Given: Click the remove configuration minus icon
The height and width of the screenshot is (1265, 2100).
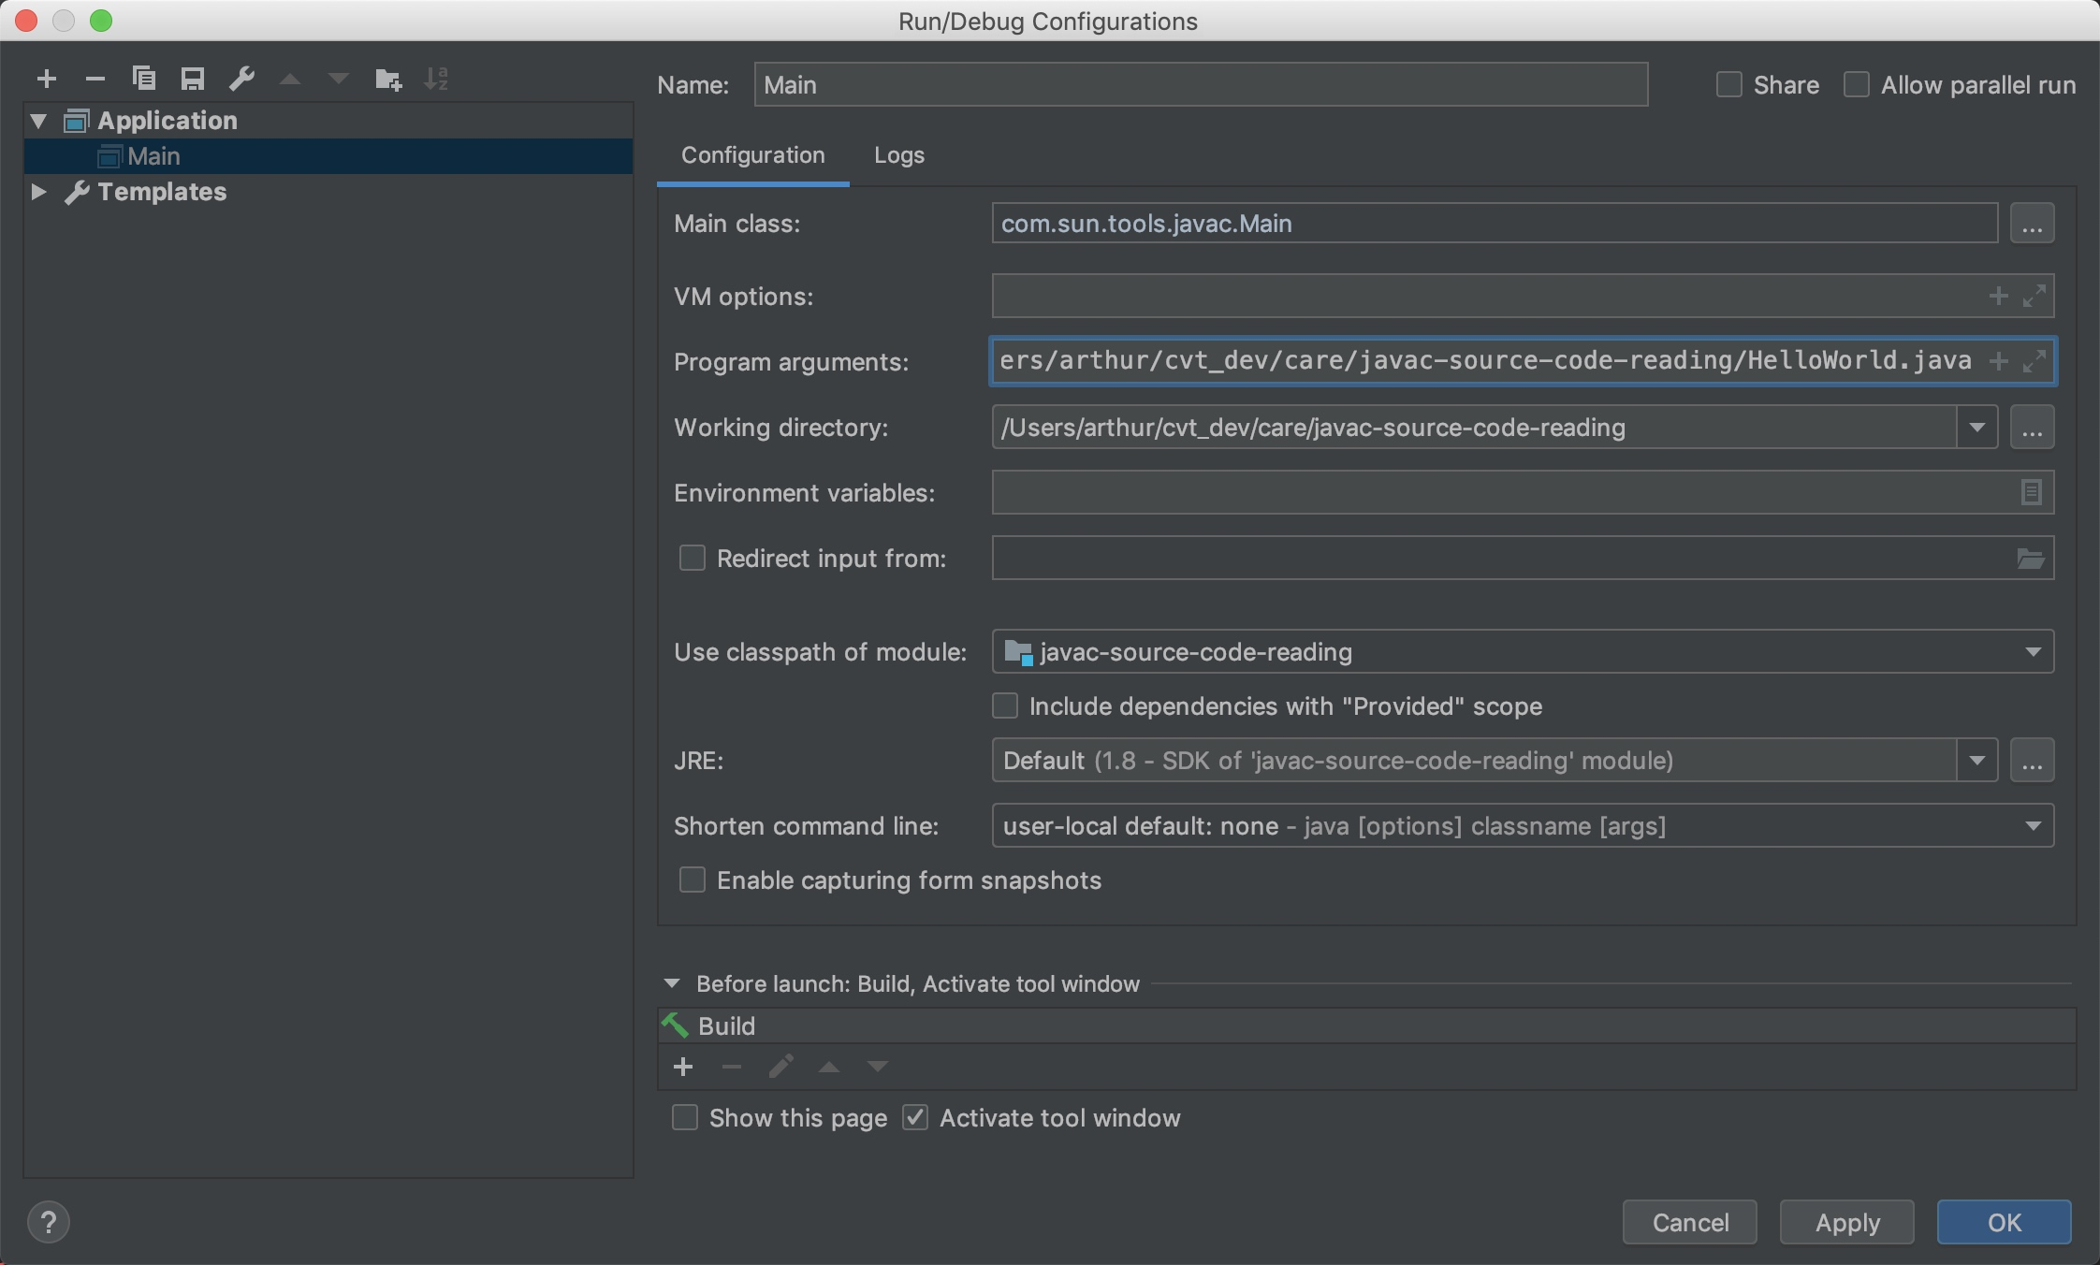Looking at the screenshot, I should click(95, 80).
